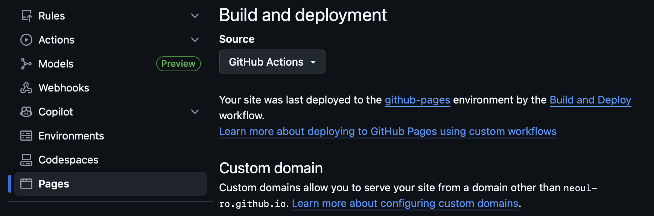The width and height of the screenshot is (654, 216).
Task: Select the Codespaces label in settings menu
Action: pos(68,160)
